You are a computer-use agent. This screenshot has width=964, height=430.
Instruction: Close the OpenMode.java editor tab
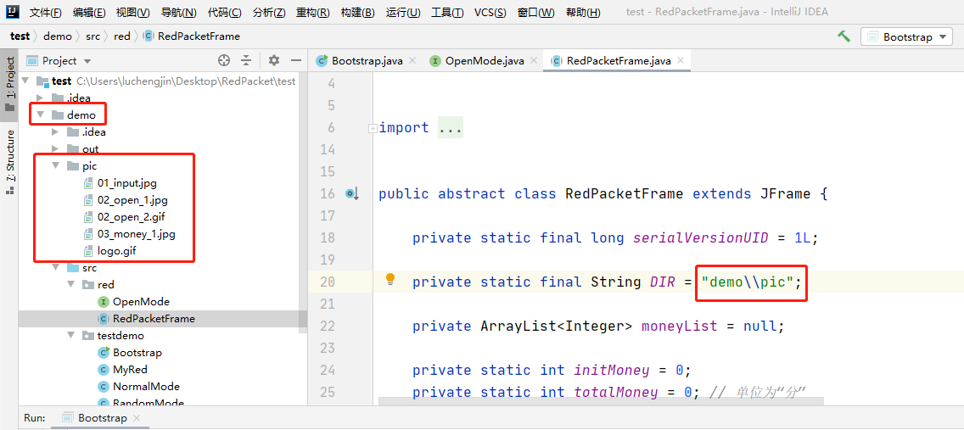tap(534, 61)
